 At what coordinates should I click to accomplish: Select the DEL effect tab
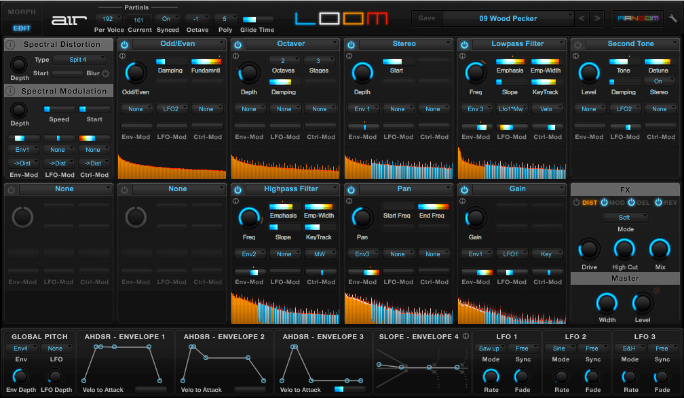[x=643, y=203]
